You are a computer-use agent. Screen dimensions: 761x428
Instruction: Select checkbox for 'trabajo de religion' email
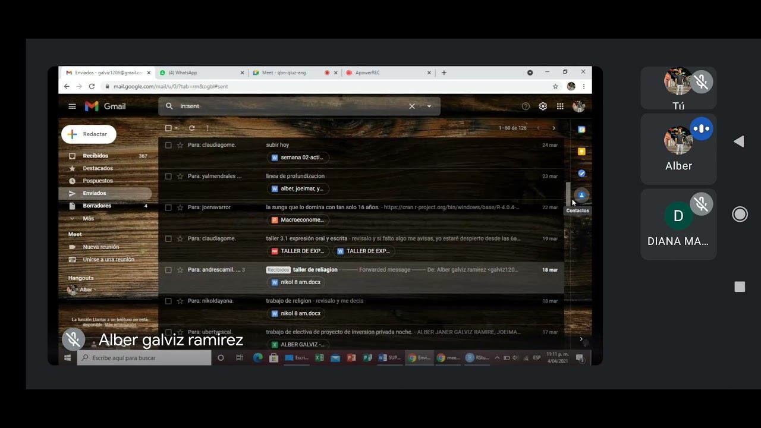pos(168,301)
